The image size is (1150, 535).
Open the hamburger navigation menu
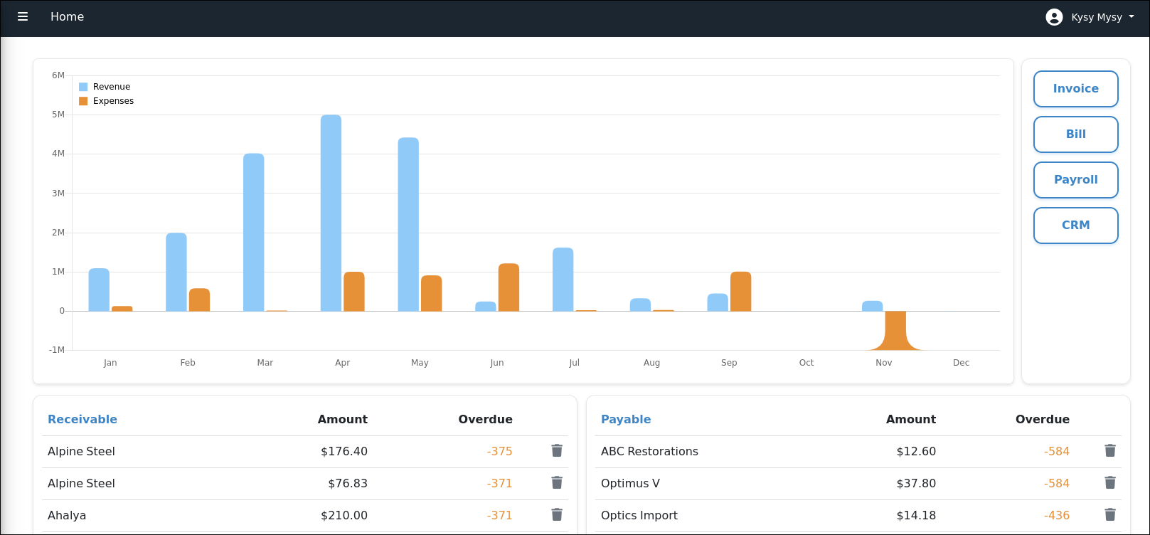(23, 16)
